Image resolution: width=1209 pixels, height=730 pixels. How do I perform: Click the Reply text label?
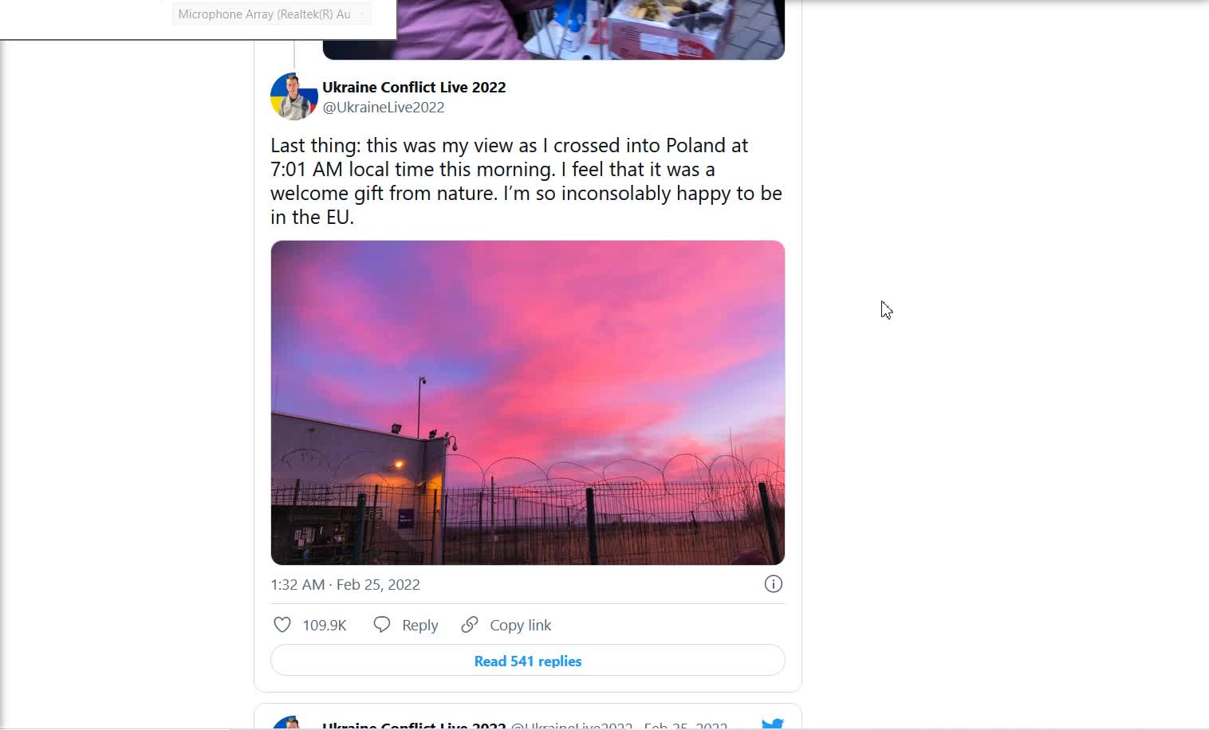pos(419,626)
